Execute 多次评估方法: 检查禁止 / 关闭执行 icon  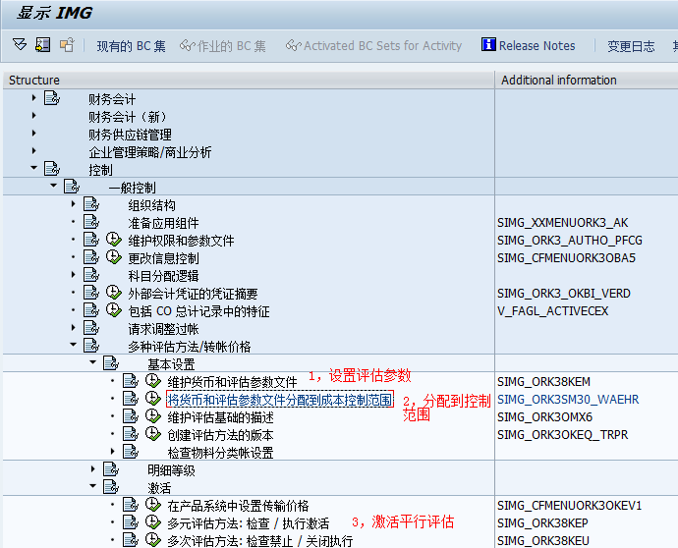(153, 540)
